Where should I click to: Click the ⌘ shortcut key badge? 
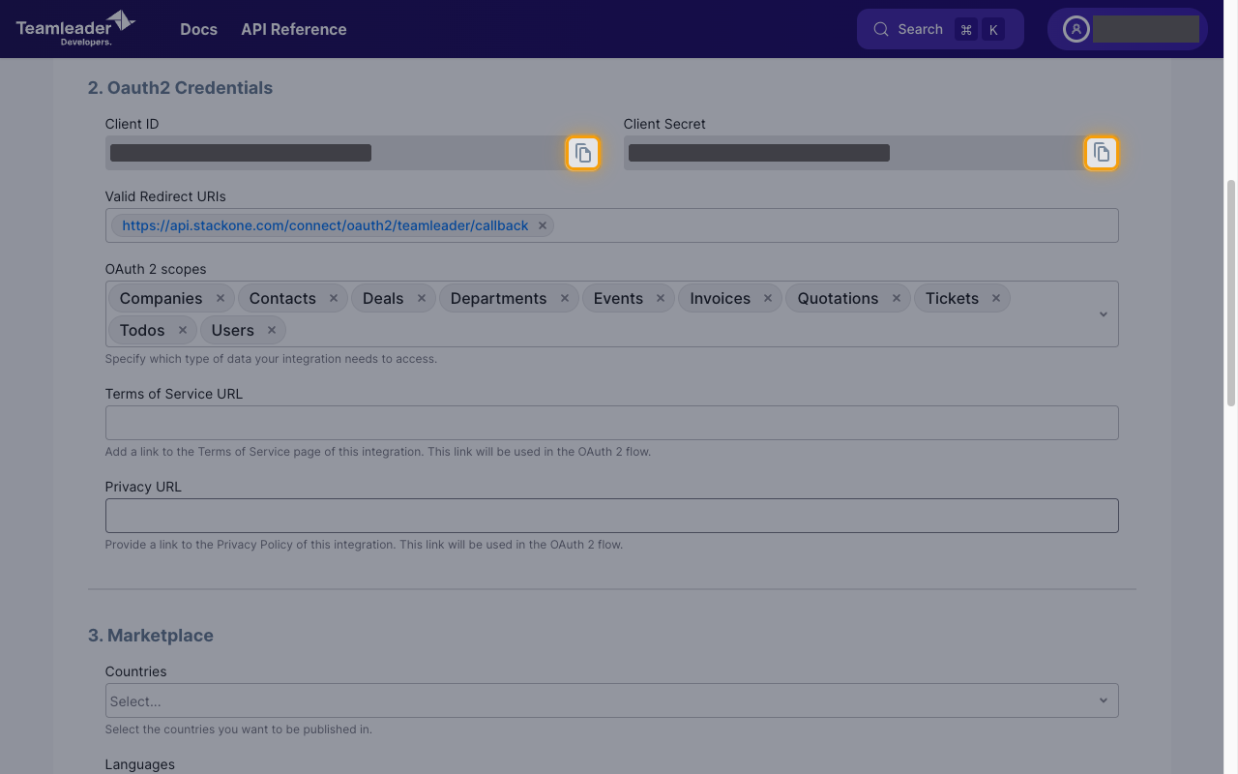click(966, 29)
